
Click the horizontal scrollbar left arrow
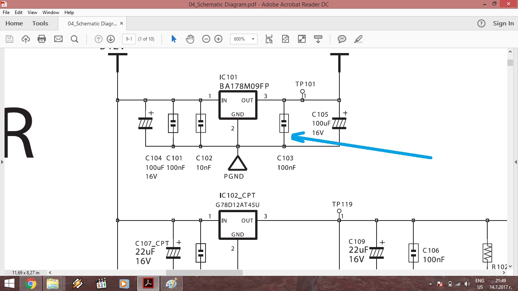pos(51,272)
